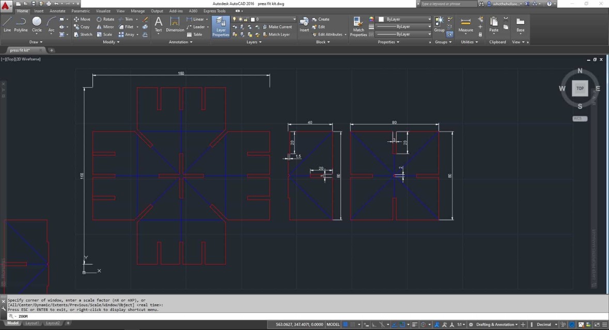
Task: Activate the Array command
Action: click(x=126, y=35)
